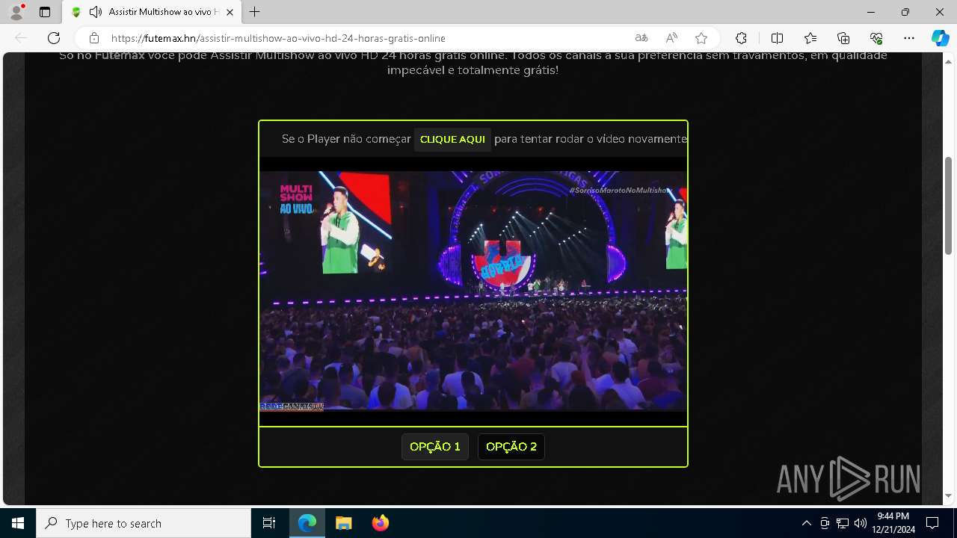
Task: Open File Explorer from taskbar
Action: point(344,523)
